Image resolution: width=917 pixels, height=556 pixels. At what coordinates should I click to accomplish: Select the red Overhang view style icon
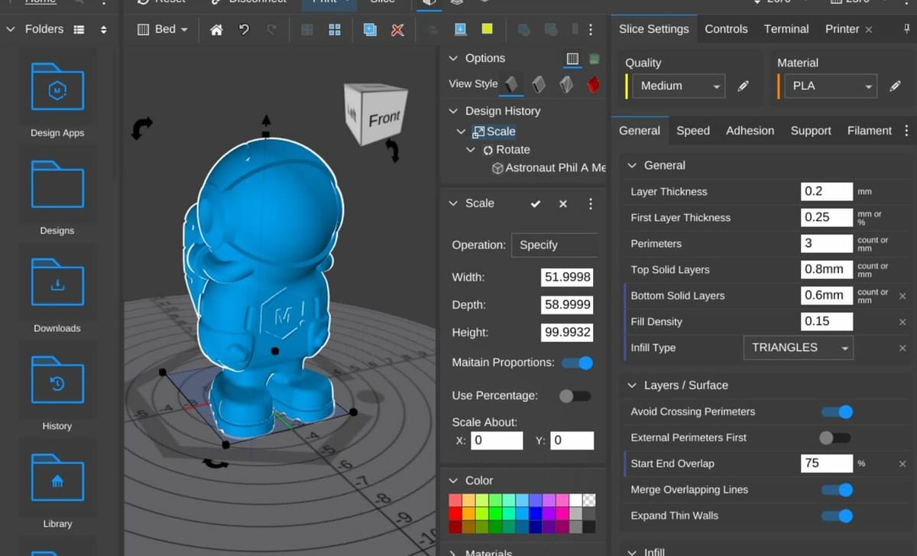pyautogui.click(x=593, y=84)
